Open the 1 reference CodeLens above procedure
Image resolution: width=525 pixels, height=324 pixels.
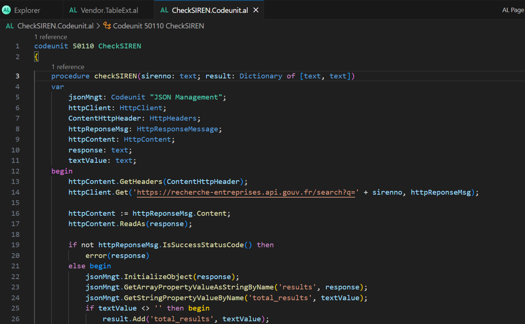coord(68,67)
